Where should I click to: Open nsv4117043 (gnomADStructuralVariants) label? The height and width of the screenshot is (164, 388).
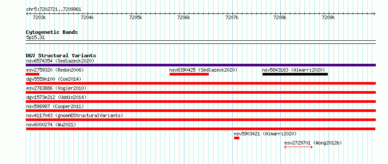point(75,115)
